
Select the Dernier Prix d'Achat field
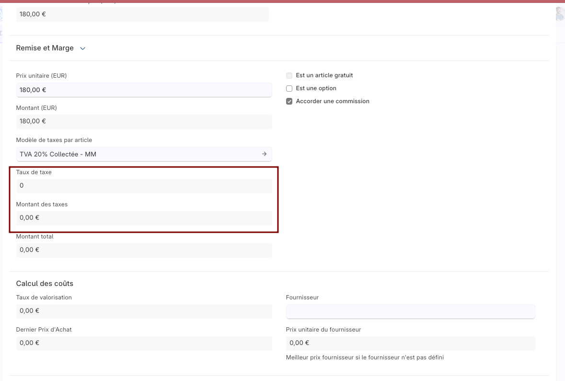coord(144,343)
